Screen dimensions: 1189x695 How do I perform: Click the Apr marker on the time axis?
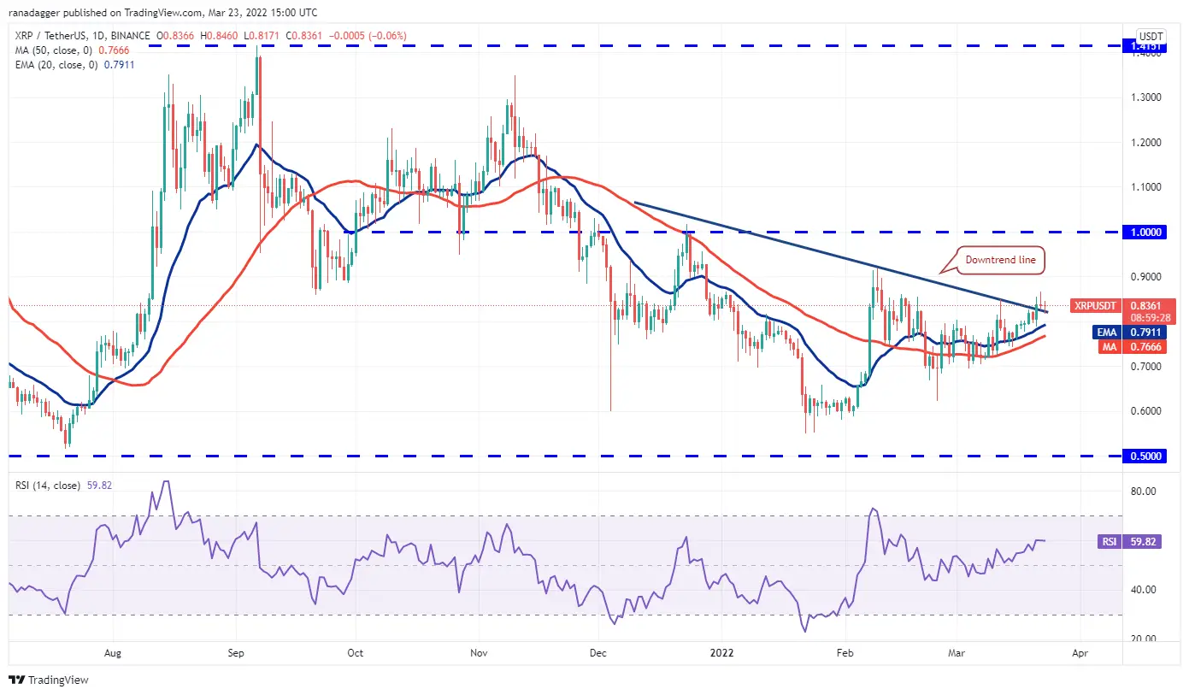coord(1079,653)
